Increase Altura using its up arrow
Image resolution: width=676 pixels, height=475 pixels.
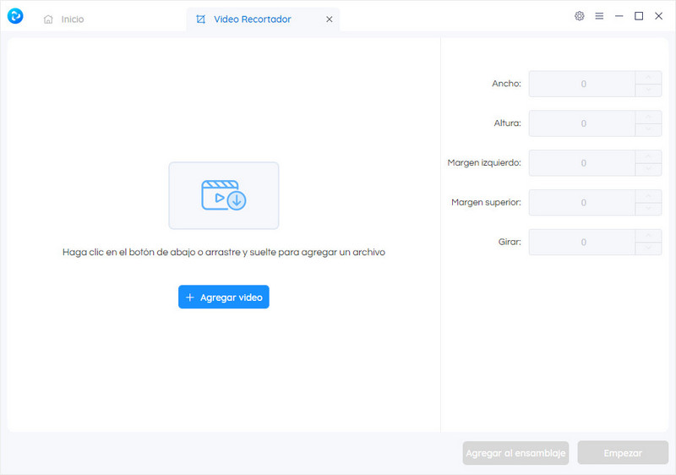[x=649, y=117]
